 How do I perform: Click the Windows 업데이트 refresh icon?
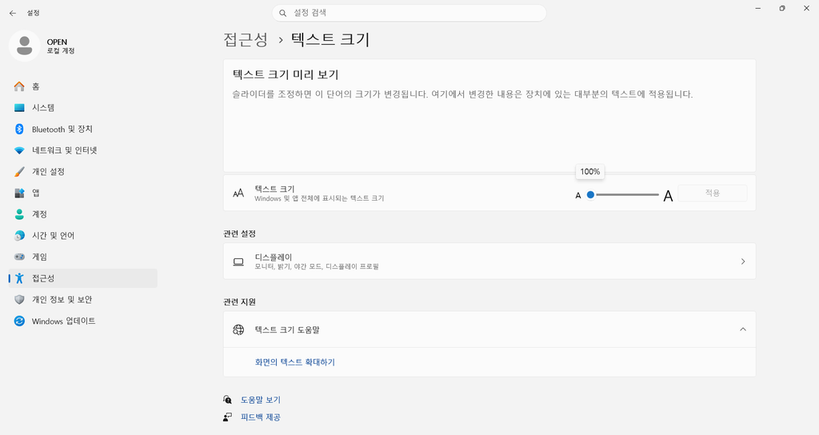(x=19, y=321)
